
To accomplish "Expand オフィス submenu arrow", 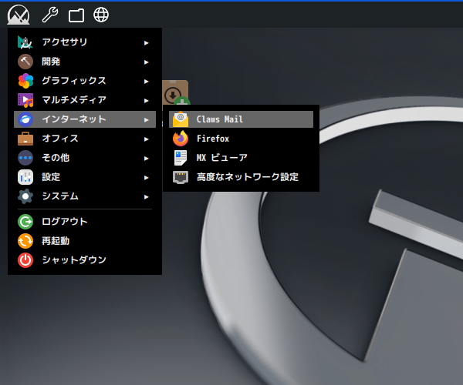I will coord(146,139).
